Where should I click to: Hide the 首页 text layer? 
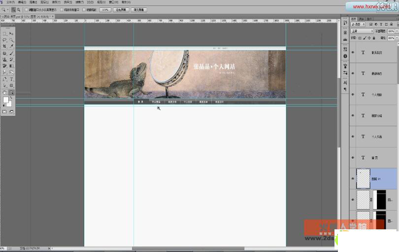click(353, 157)
